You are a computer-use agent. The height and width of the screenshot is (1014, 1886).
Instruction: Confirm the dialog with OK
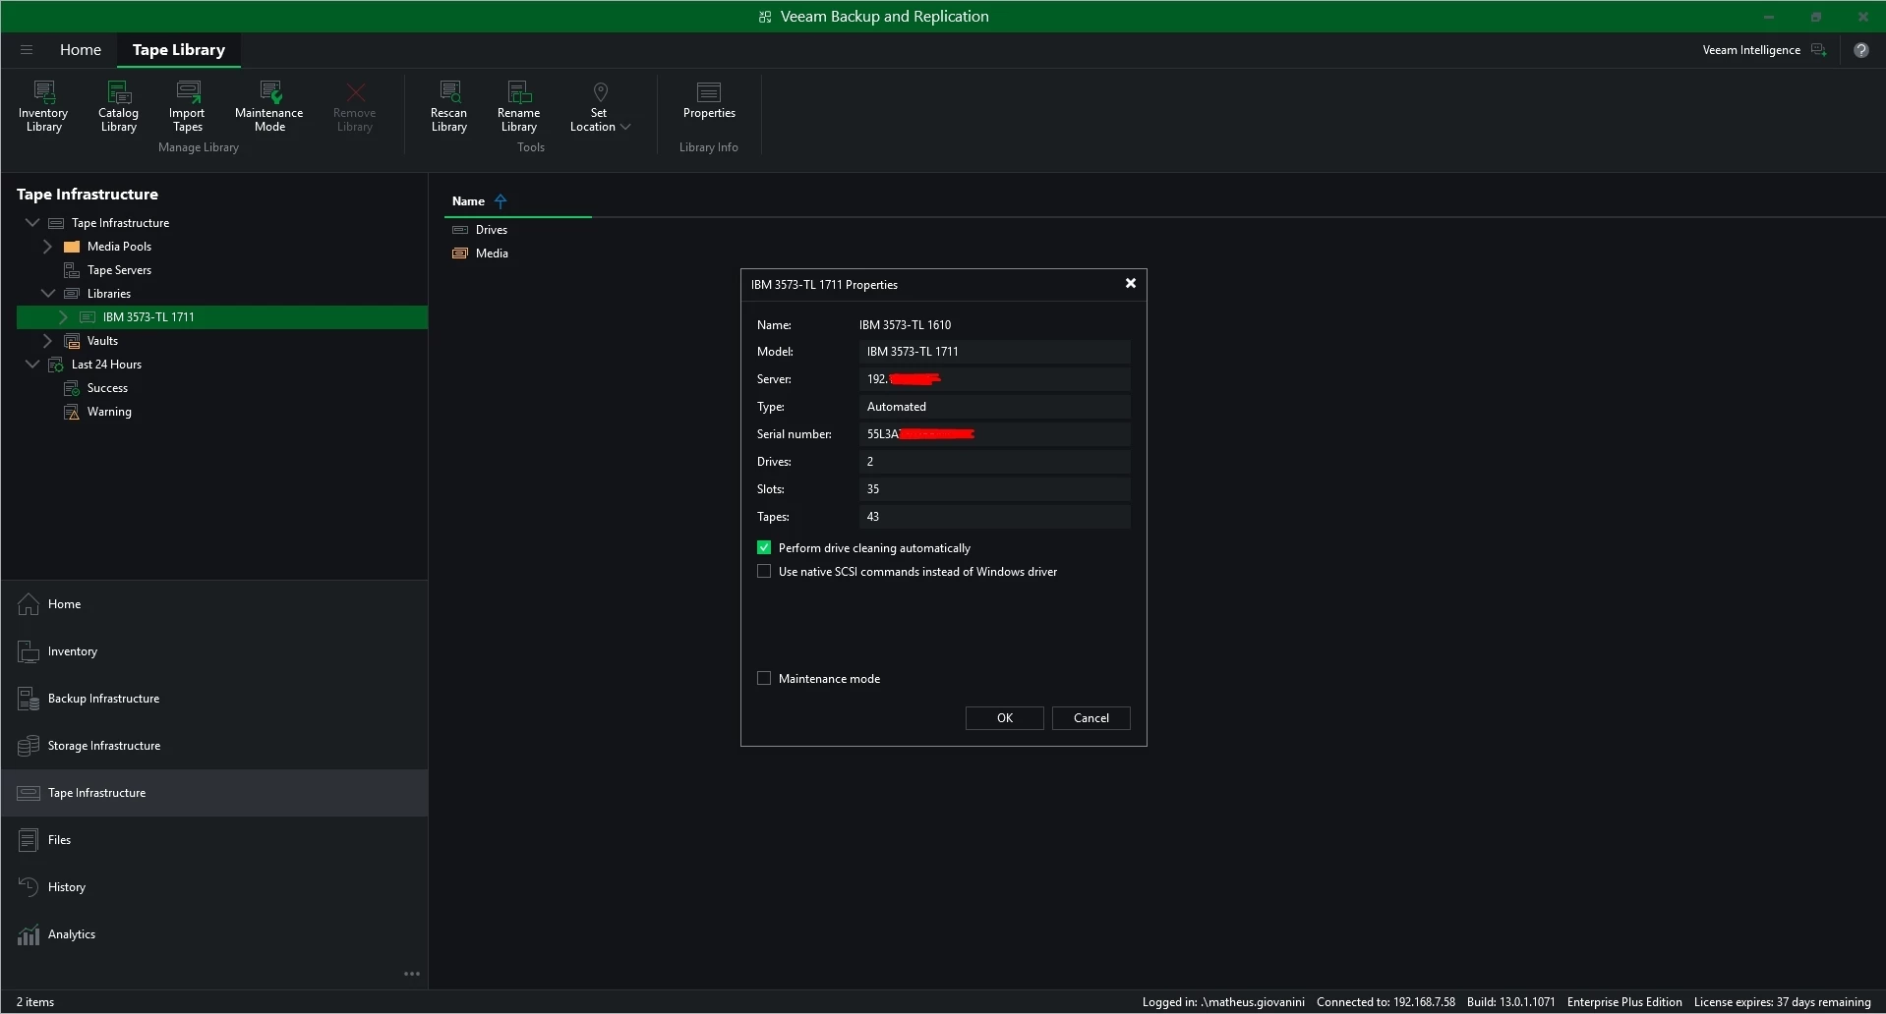(1005, 718)
